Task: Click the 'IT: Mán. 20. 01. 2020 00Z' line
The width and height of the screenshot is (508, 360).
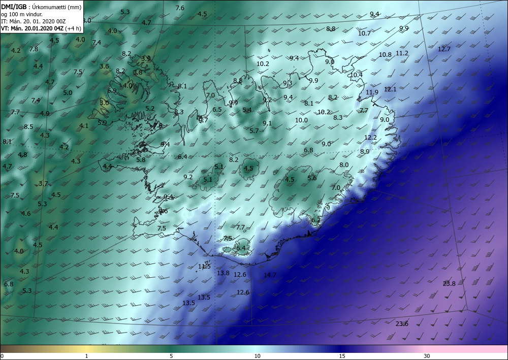Action: (34, 21)
